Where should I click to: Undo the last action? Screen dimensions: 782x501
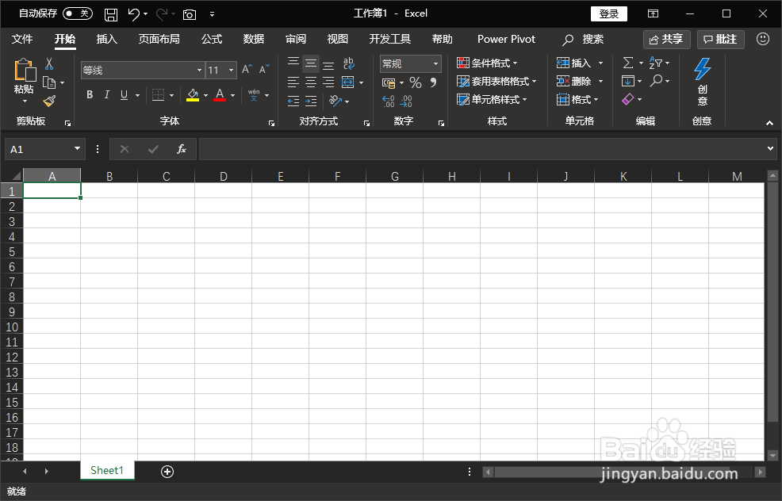click(x=134, y=14)
